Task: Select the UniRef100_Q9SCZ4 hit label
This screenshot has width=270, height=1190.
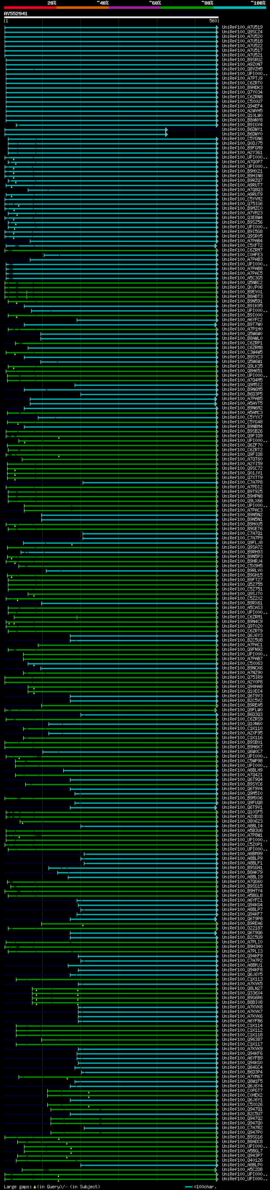Action: pyautogui.click(x=242, y=32)
